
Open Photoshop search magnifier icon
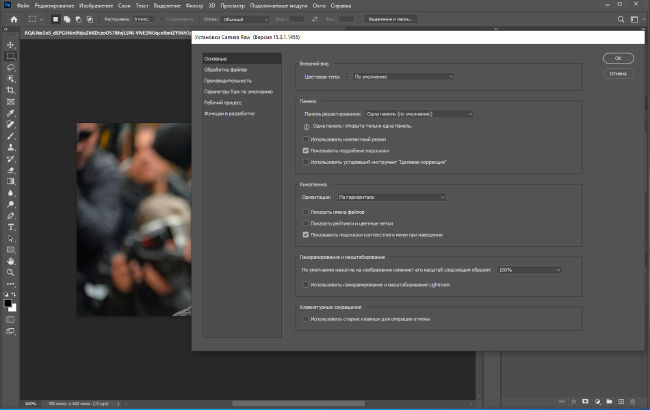(621, 19)
